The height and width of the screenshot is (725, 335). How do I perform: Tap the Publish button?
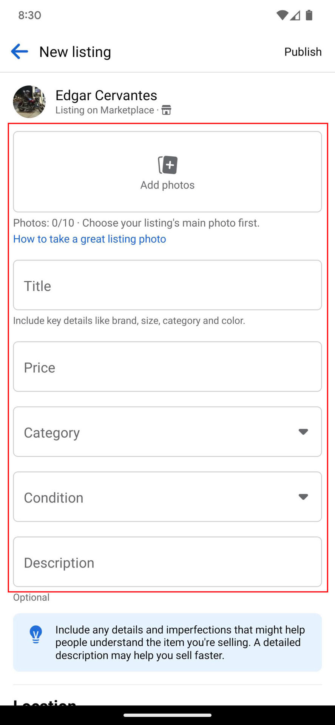pyautogui.click(x=303, y=52)
